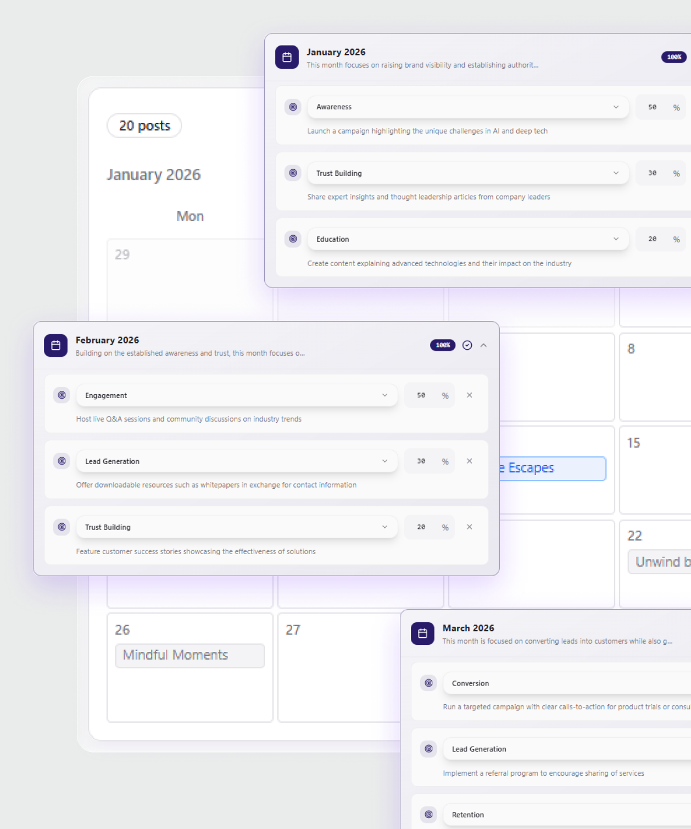Click the target icon beside Conversion
Image resolution: width=691 pixels, height=829 pixels.
coord(429,683)
